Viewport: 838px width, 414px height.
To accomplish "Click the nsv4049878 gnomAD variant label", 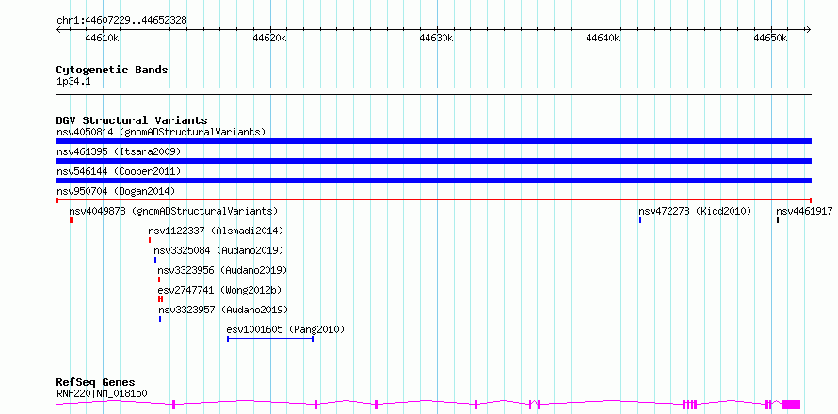I will pyautogui.click(x=173, y=211).
